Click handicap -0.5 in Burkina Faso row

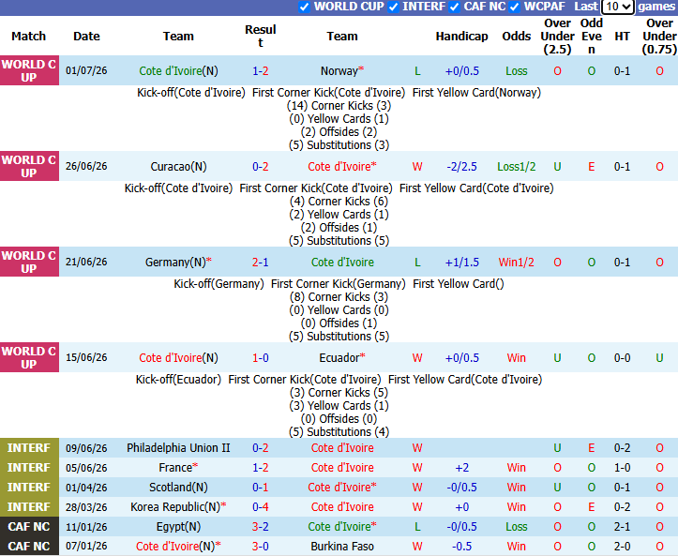coord(461,546)
